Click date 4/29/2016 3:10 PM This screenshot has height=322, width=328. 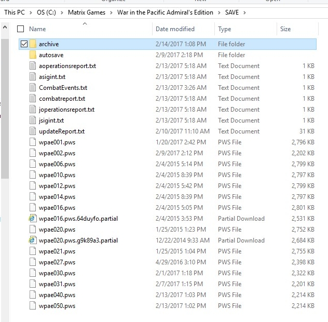pyautogui.click(x=181, y=262)
